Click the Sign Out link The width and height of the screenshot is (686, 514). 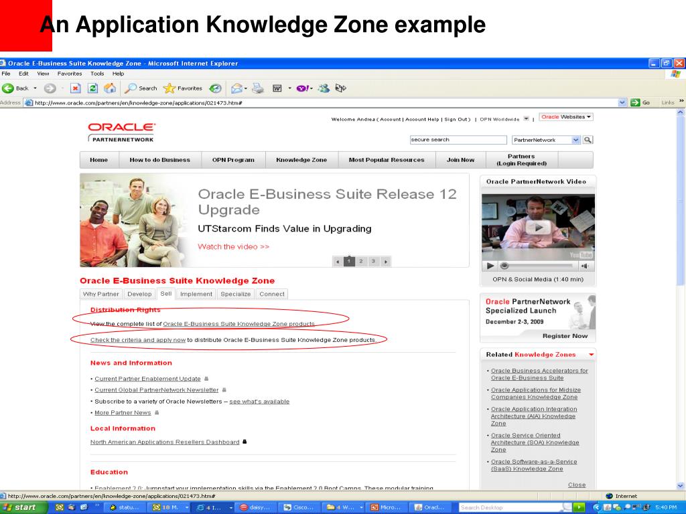point(456,119)
